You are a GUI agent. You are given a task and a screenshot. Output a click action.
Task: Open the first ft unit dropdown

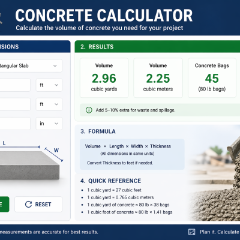(x=49, y=85)
